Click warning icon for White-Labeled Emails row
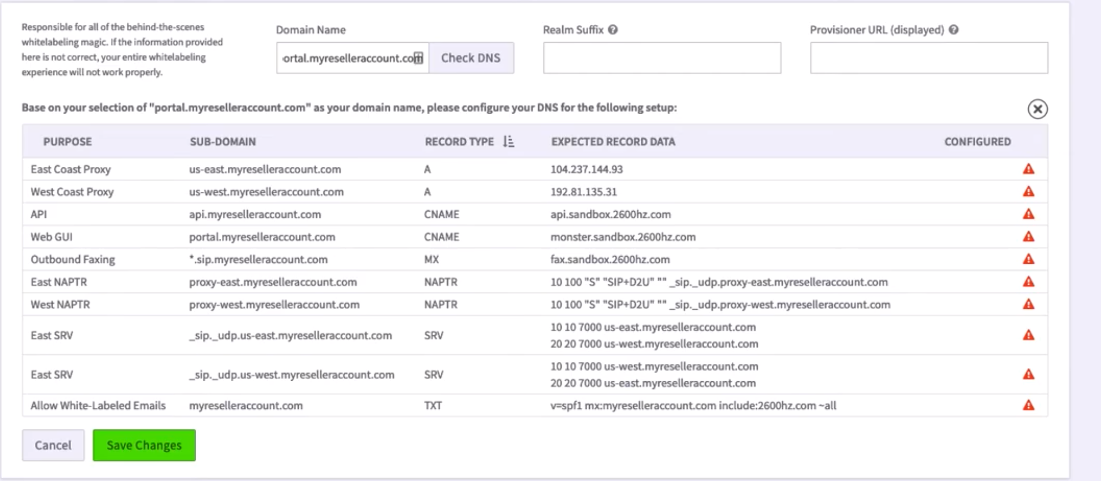 click(1028, 406)
